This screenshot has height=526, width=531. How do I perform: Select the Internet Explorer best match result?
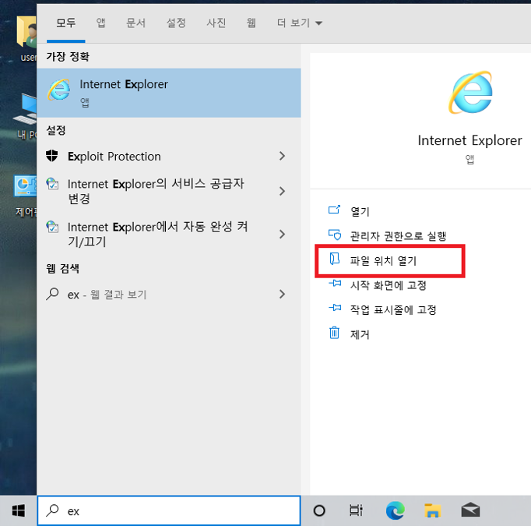[x=169, y=93]
